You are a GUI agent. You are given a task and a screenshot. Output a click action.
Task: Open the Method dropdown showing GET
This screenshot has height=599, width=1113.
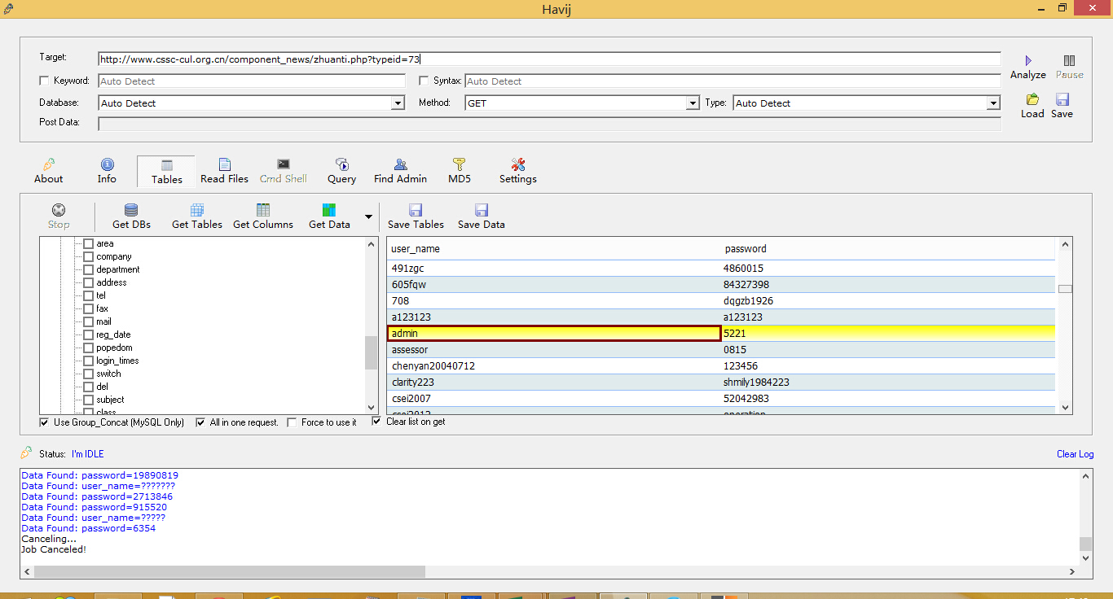point(693,103)
